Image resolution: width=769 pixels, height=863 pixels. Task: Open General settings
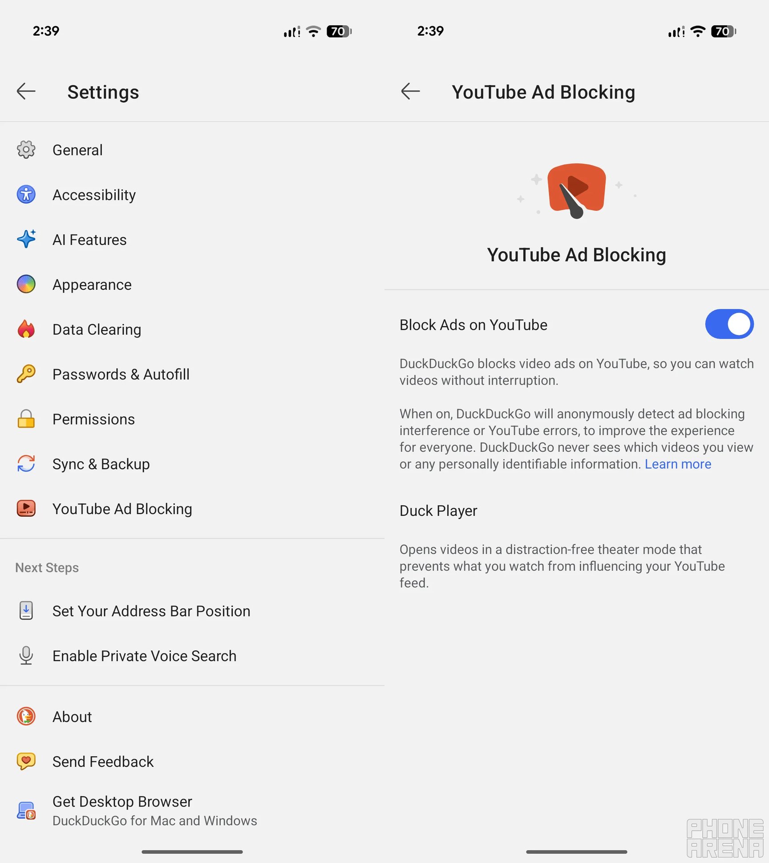(x=192, y=150)
